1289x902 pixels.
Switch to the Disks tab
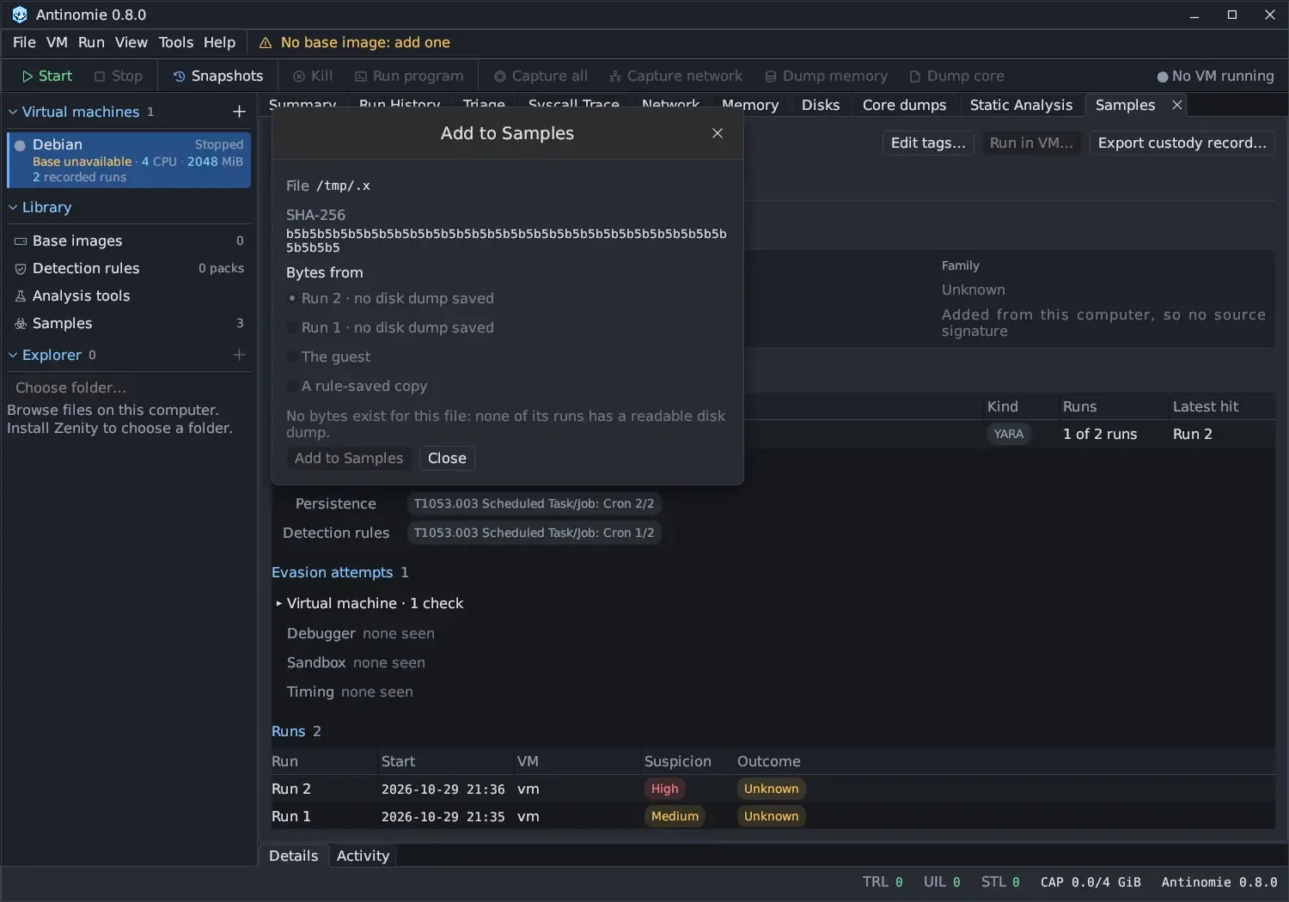(x=821, y=105)
